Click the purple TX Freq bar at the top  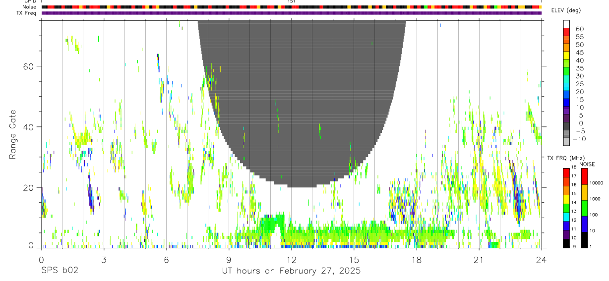click(292, 13)
